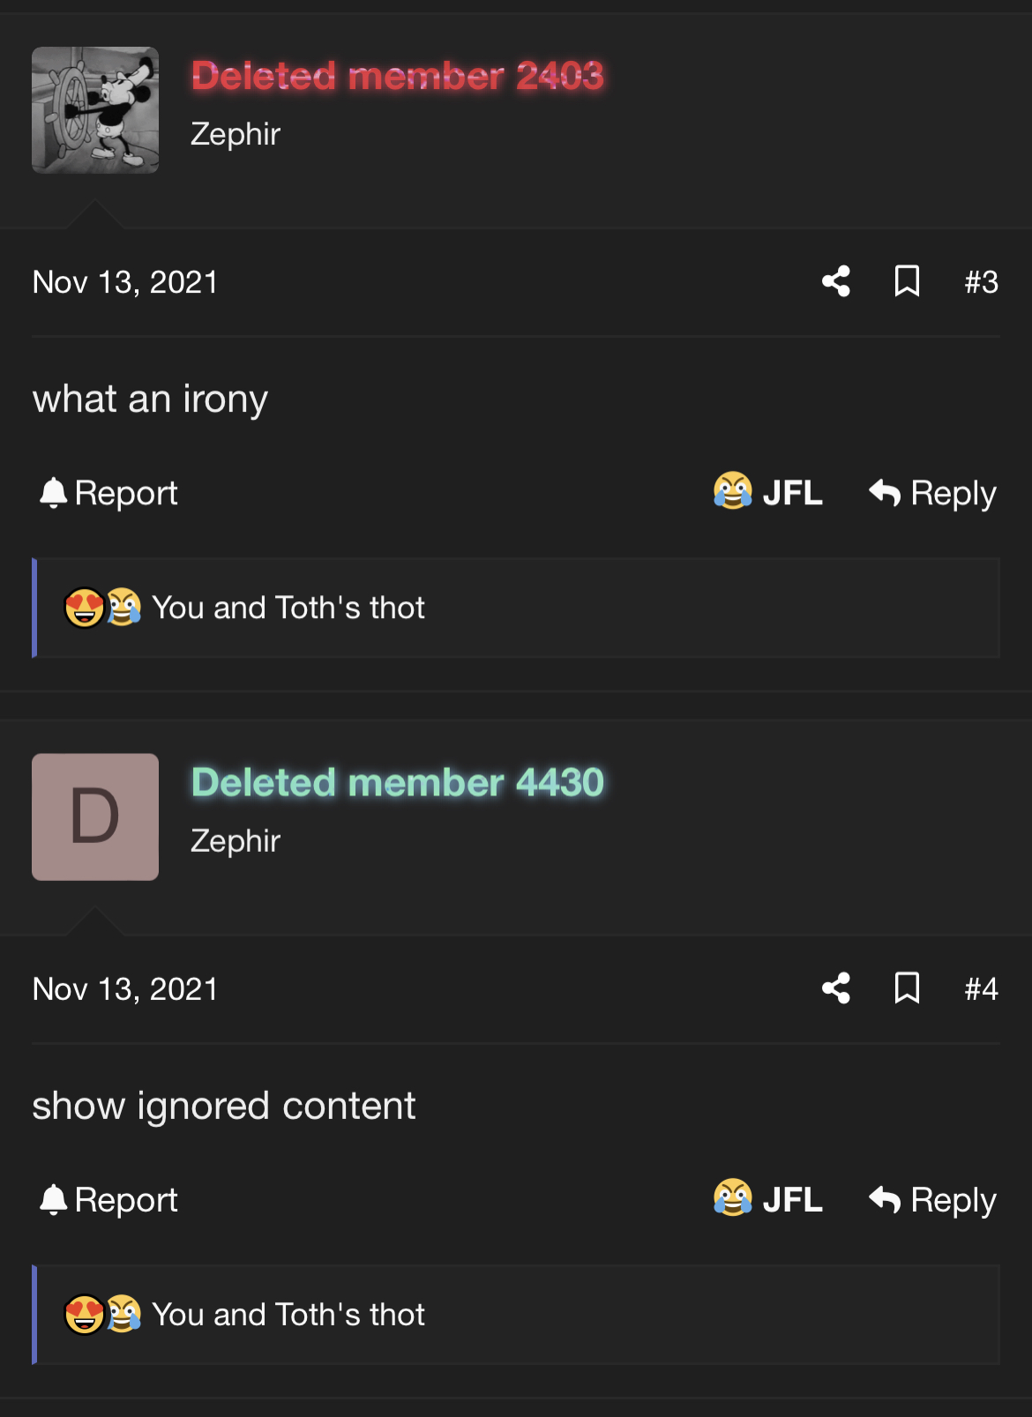Bookmark post #3

point(907,281)
